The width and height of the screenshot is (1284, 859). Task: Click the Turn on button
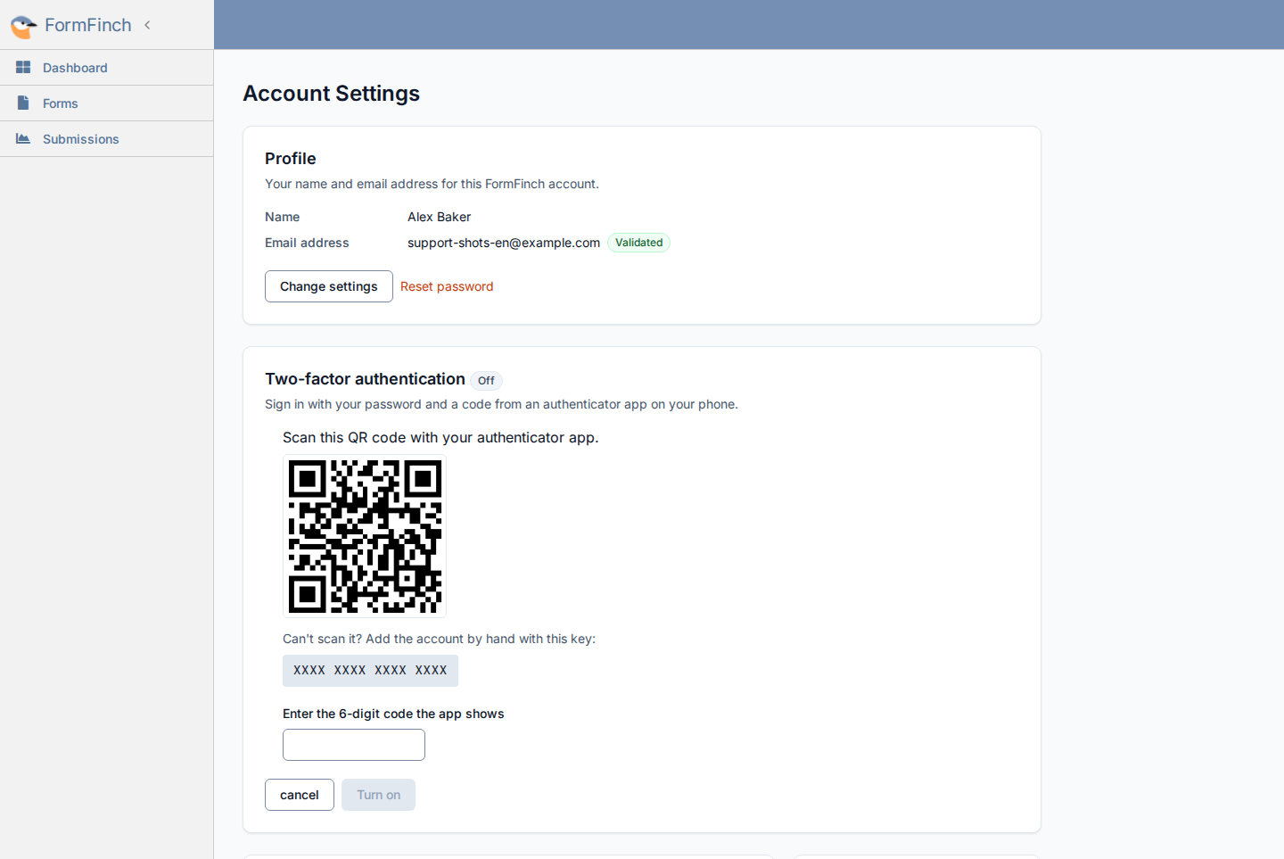[378, 795]
